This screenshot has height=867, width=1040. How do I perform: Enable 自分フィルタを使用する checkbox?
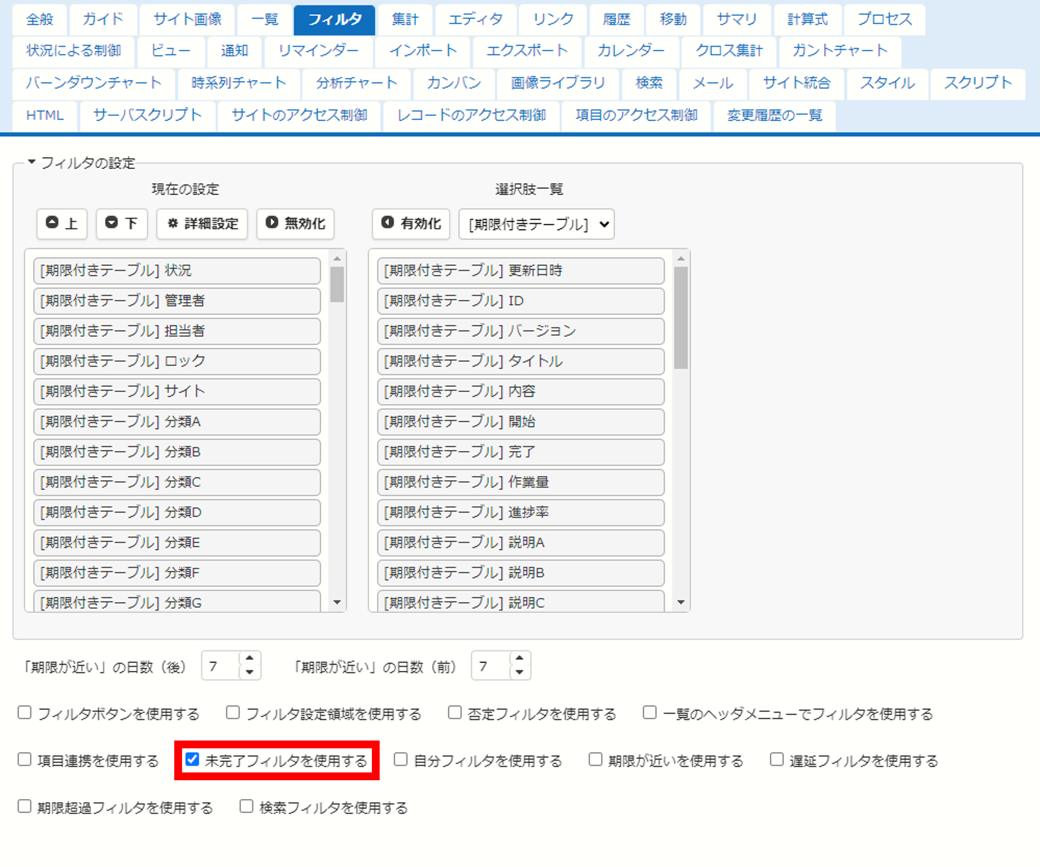[401, 759]
